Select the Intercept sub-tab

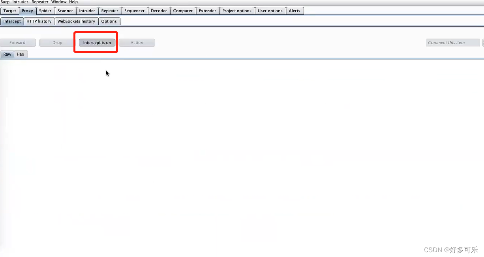12,21
